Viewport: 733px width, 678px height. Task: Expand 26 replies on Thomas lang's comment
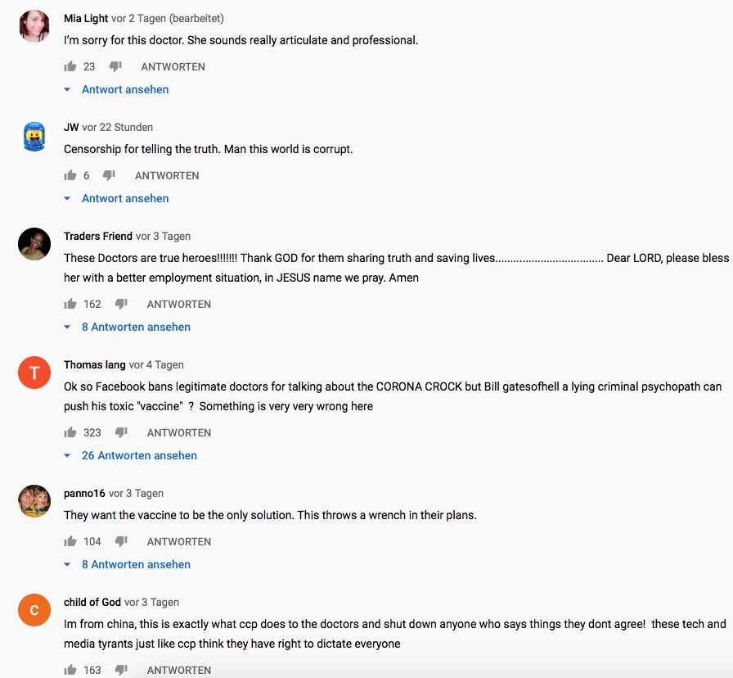click(138, 455)
